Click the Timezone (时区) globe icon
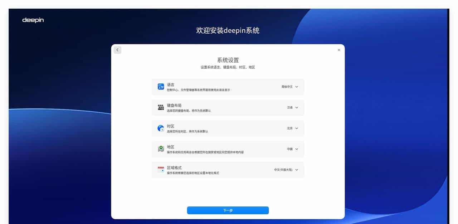The image size is (458, 224). pos(160,128)
